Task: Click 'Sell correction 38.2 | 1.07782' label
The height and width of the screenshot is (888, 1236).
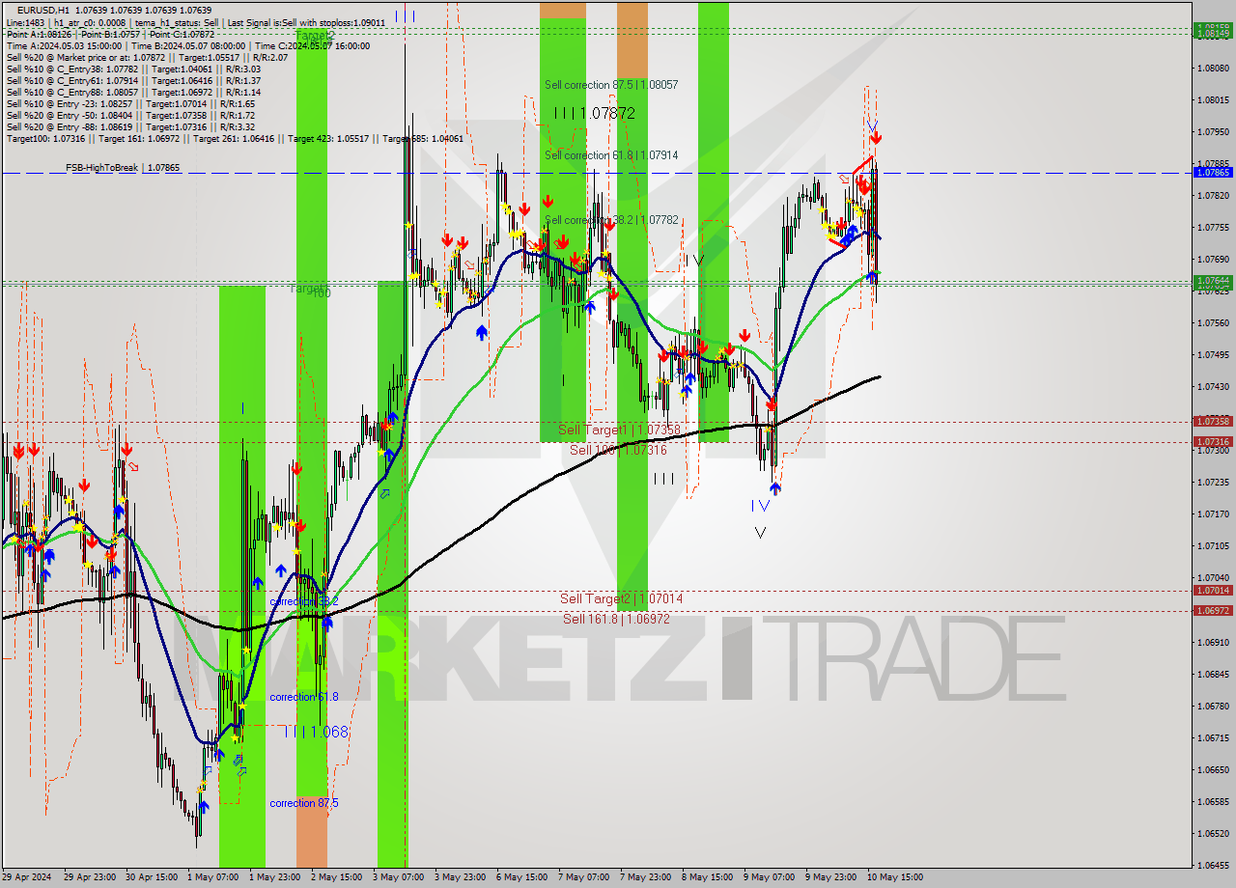Action: [x=611, y=220]
